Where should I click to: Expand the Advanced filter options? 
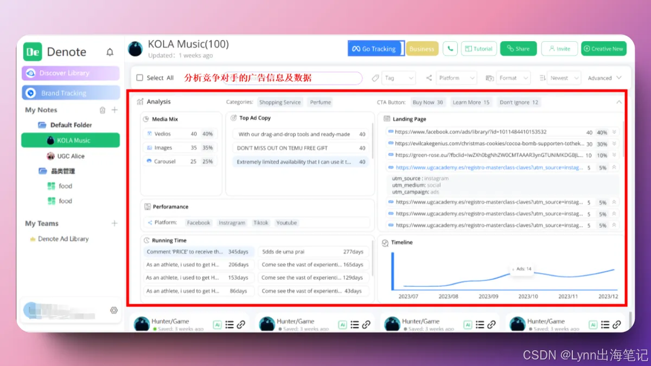click(x=604, y=78)
